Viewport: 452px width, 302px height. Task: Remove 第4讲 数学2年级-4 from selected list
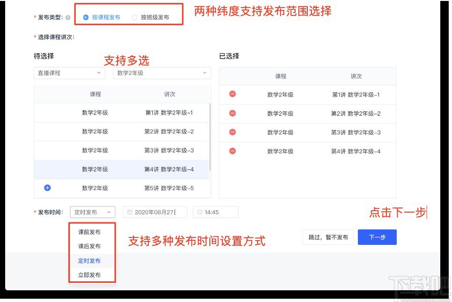[x=232, y=151]
